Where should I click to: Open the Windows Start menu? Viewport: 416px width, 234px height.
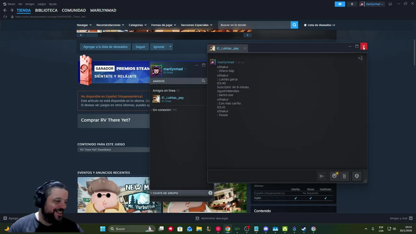tap(103, 229)
